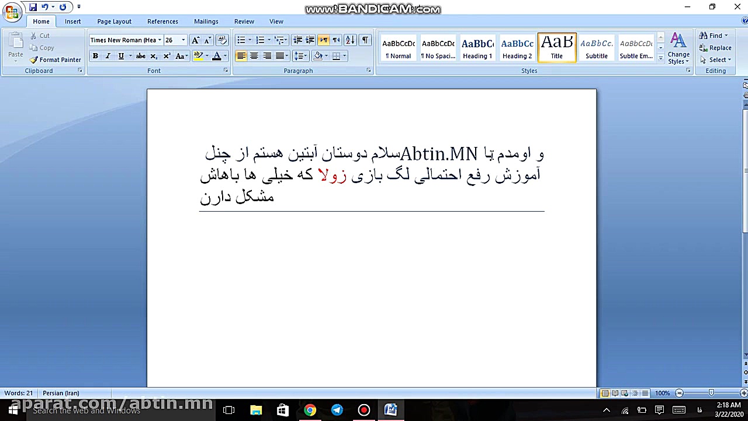Screen dimensions: 748x421
Task: Click the center alignment icon
Action: (x=254, y=55)
